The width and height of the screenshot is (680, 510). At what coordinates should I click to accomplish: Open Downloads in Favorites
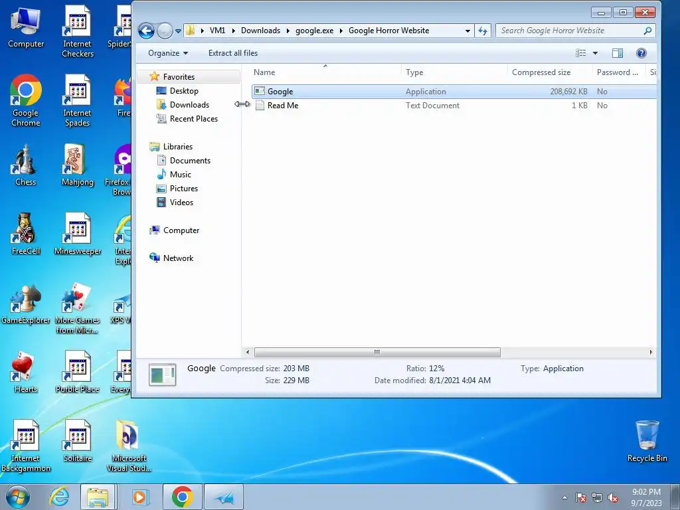189,104
